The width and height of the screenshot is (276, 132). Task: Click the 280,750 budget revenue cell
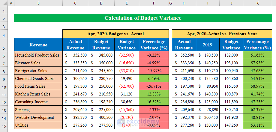pos(101,78)
